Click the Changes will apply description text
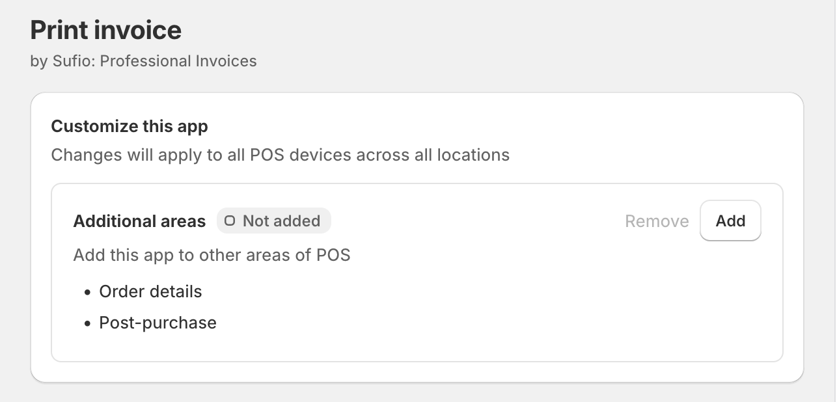 (x=280, y=155)
